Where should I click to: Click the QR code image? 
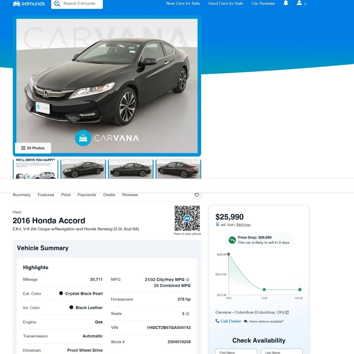pos(187,218)
